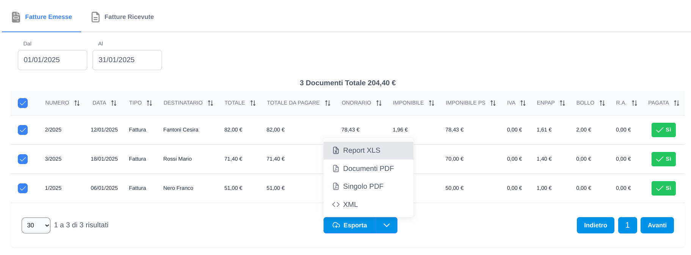691x255 pixels.
Task: Click the Esporta button
Action: [x=350, y=225]
